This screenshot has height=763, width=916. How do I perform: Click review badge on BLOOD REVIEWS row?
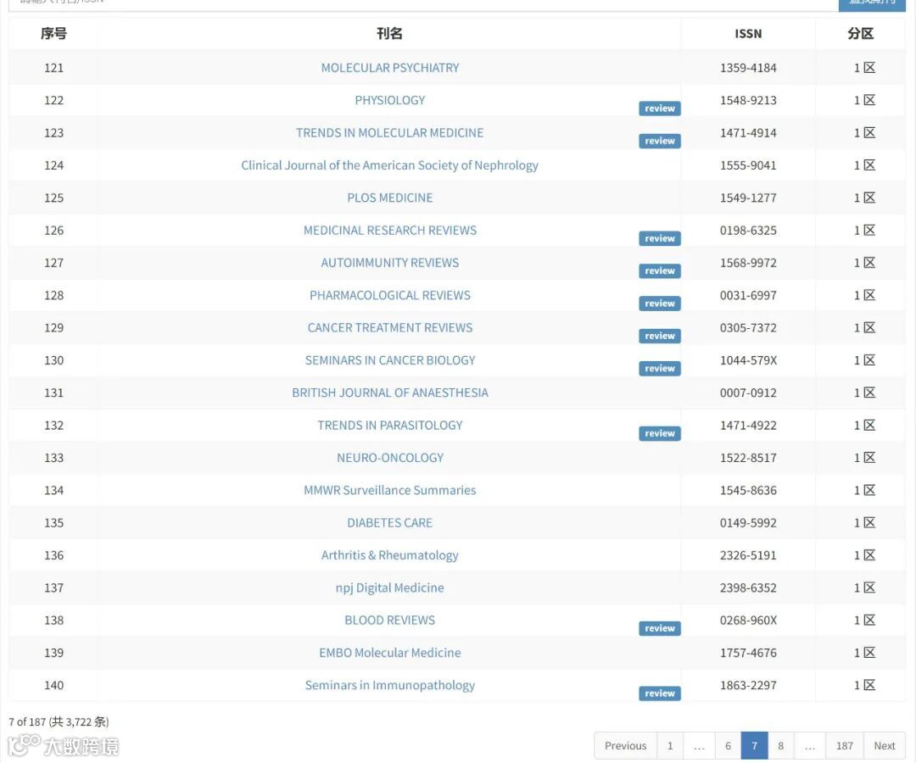tap(660, 629)
